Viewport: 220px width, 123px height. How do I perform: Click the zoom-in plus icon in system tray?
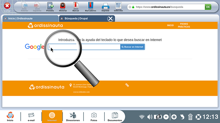pyautogui.click(x=174, y=117)
